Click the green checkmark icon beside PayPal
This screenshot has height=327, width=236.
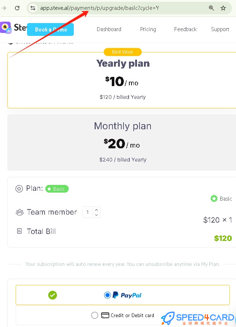53,295
